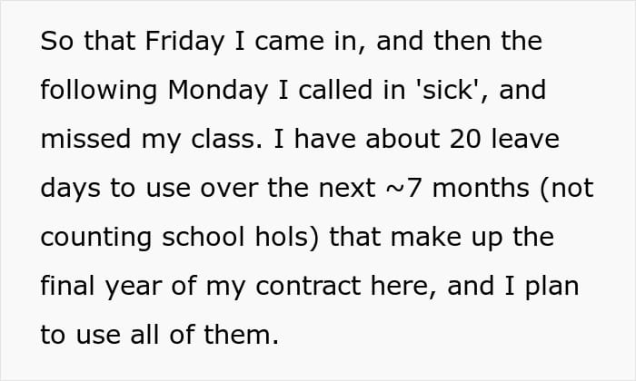Click the abbreviated word "hols)"
The width and height of the screenshot is (636, 381).
click(287, 238)
